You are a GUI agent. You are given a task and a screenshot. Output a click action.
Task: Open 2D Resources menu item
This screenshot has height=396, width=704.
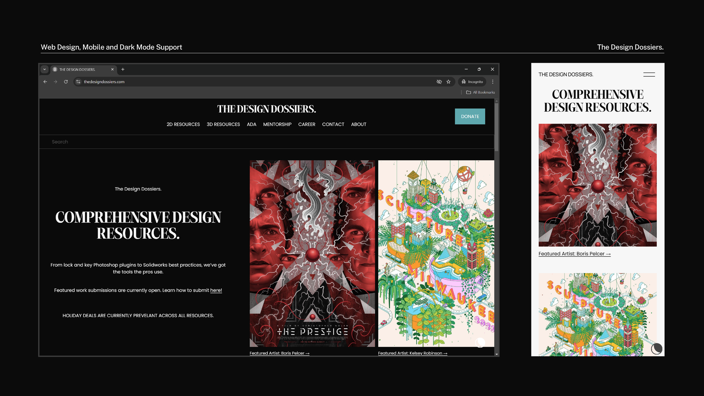coord(183,124)
